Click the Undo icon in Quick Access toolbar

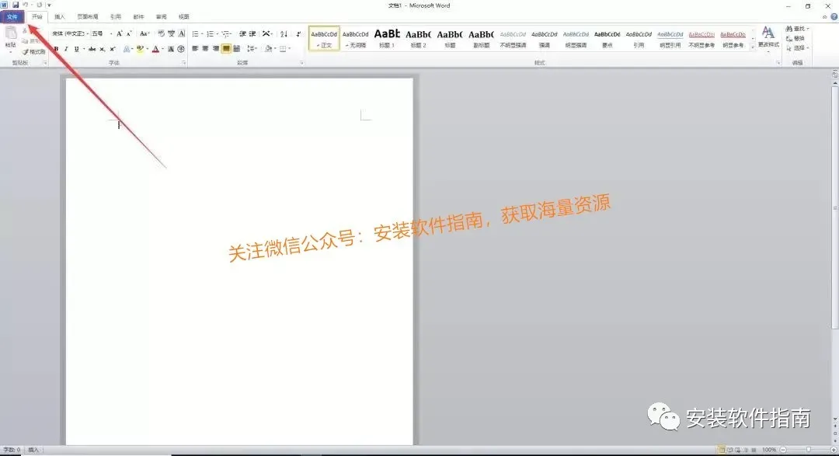coord(25,5)
